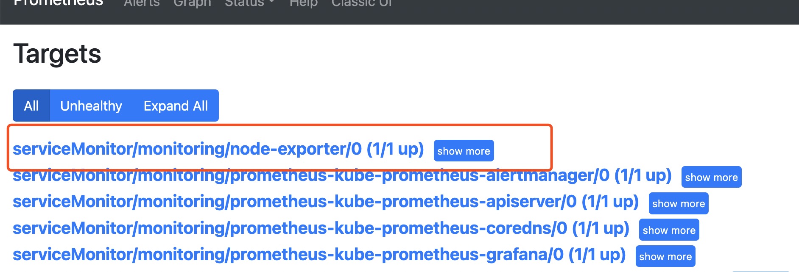Click the Prometheus brand logo text
This screenshot has width=799, height=272.
58,3
